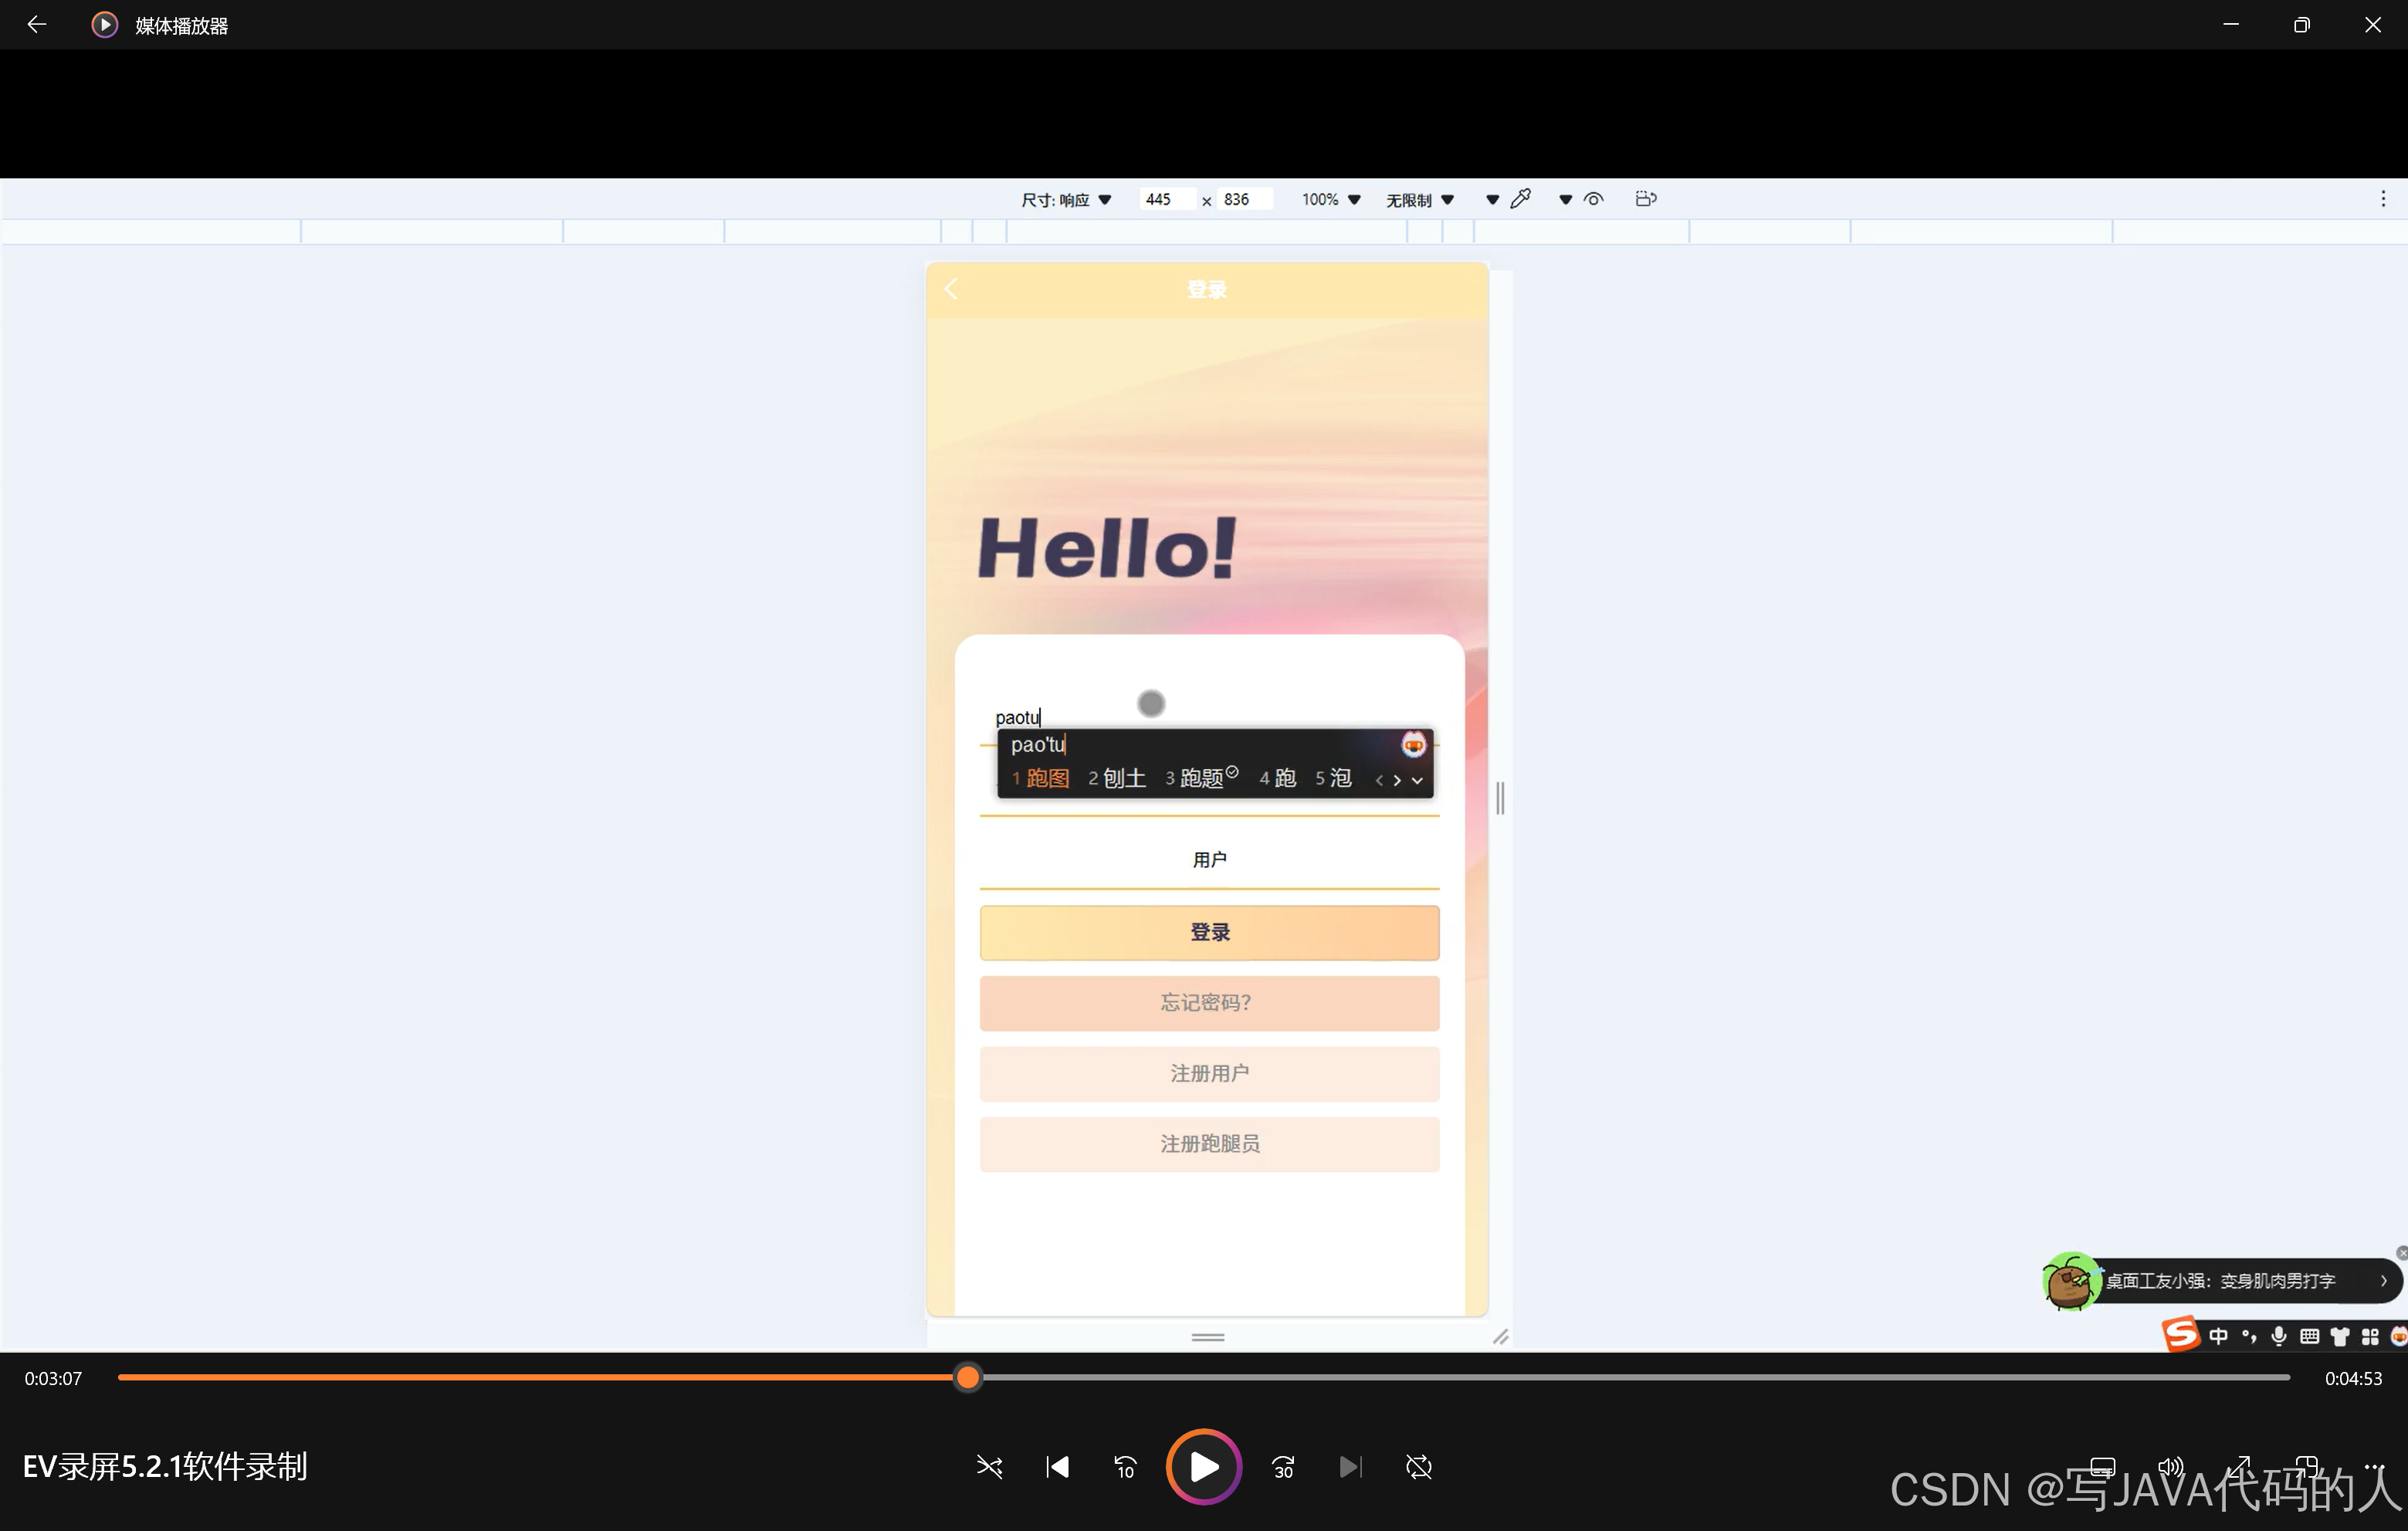
Task: Open the subtitles and captions menu
Action: 2103,1466
